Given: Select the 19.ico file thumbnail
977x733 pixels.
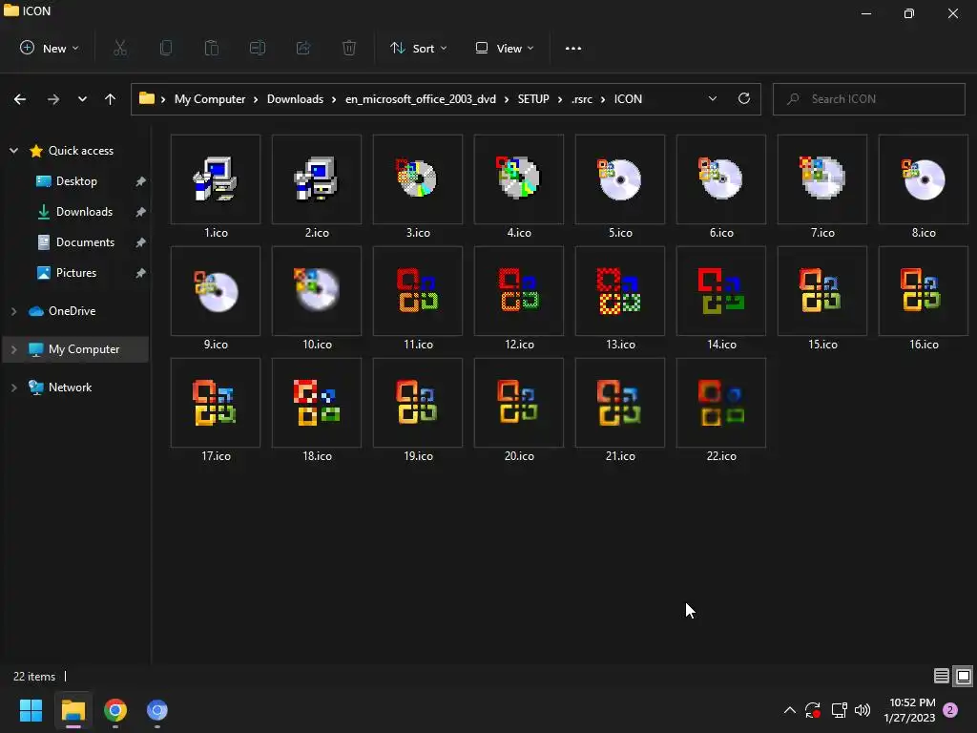Looking at the screenshot, I should click(418, 403).
